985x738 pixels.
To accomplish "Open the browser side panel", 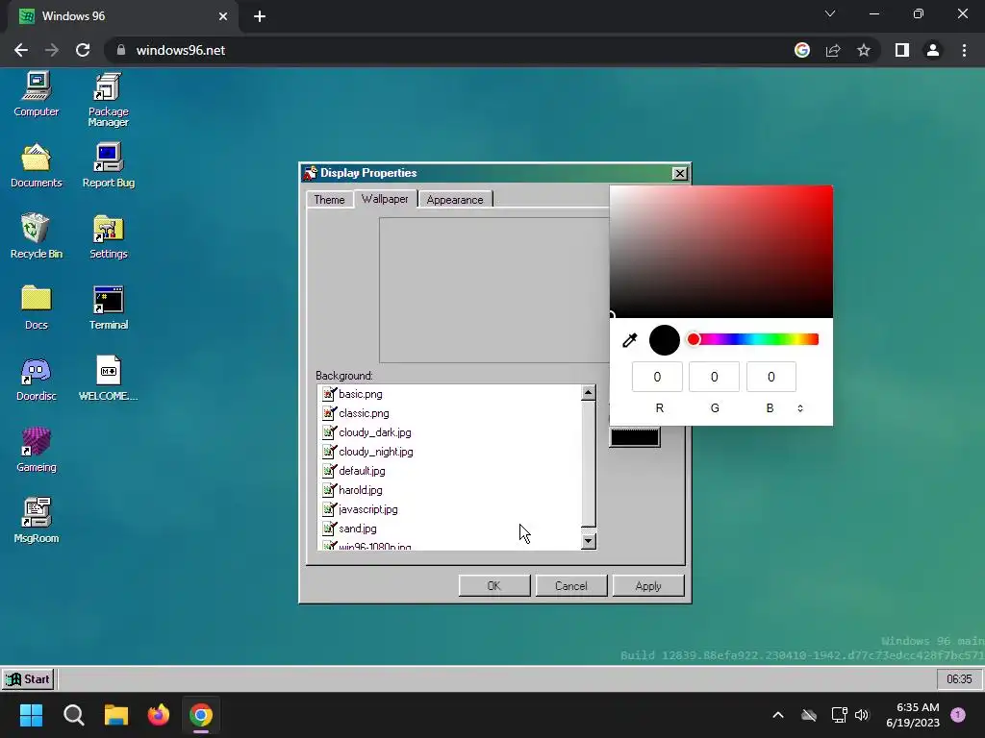I will 902,50.
